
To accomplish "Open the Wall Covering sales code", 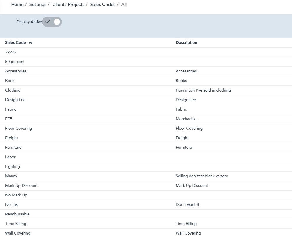I will [x=18, y=233].
